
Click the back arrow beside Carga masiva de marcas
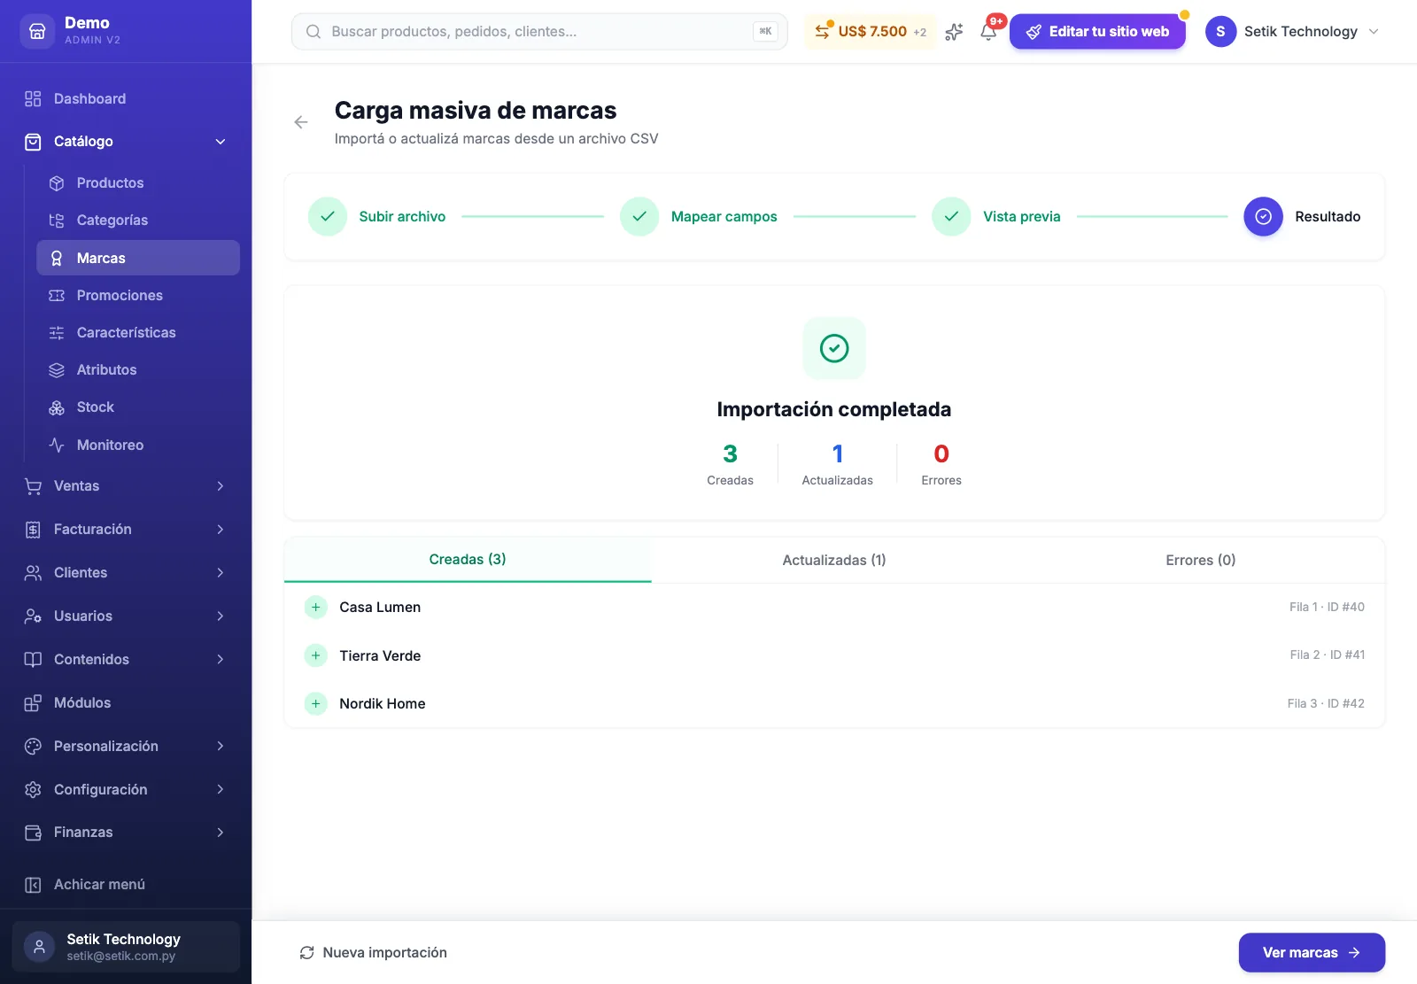click(x=301, y=122)
